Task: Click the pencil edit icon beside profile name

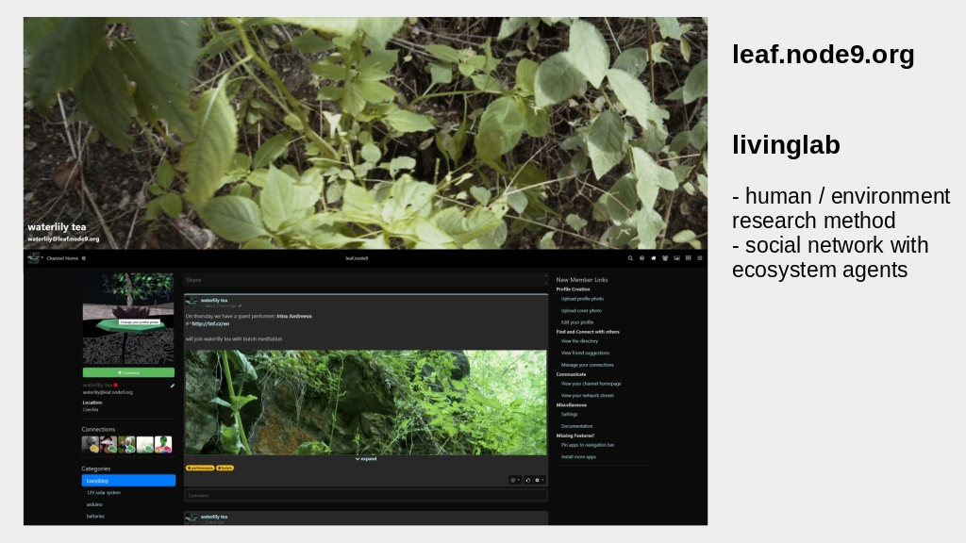Action: click(x=172, y=386)
